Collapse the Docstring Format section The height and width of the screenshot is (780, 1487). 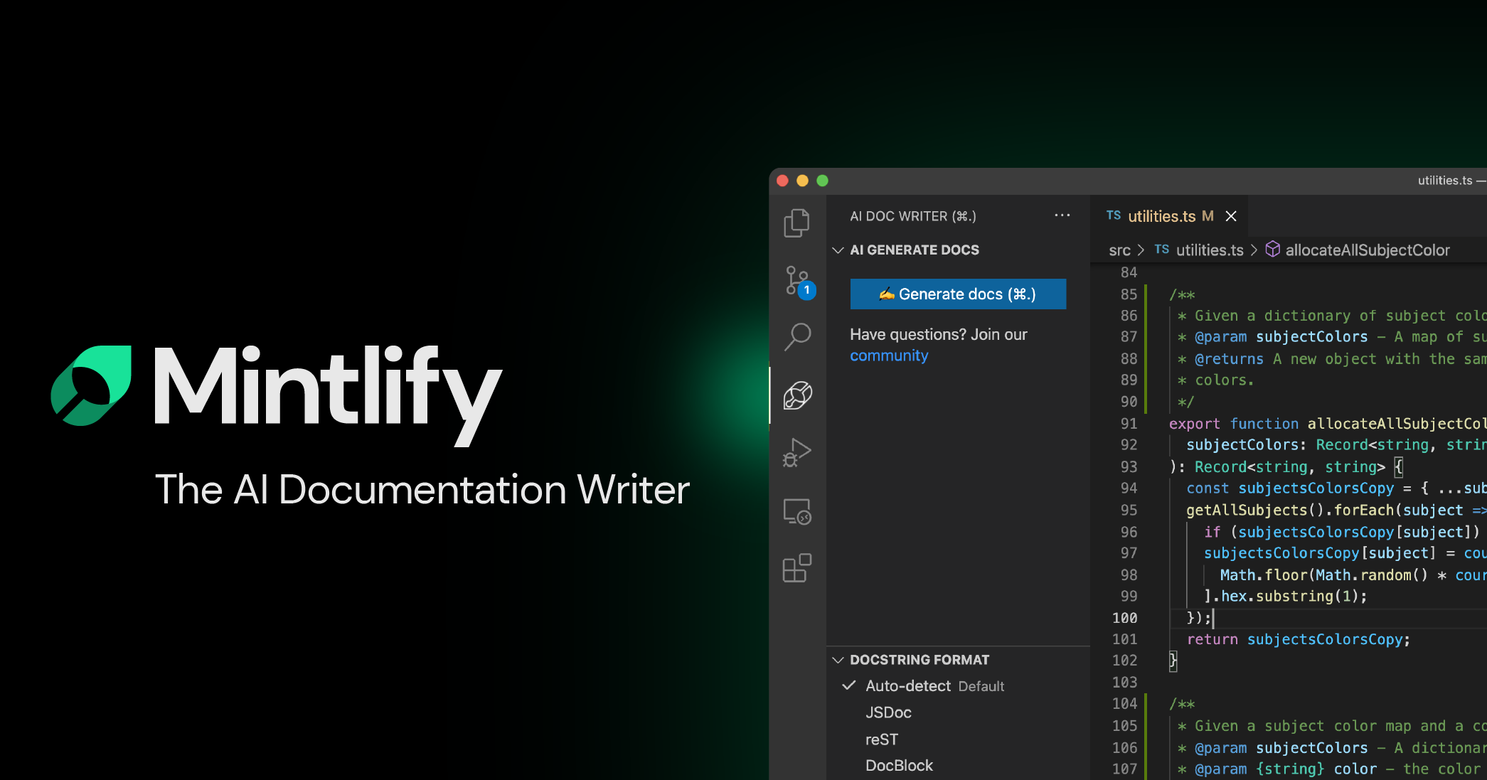[x=838, y=660]
